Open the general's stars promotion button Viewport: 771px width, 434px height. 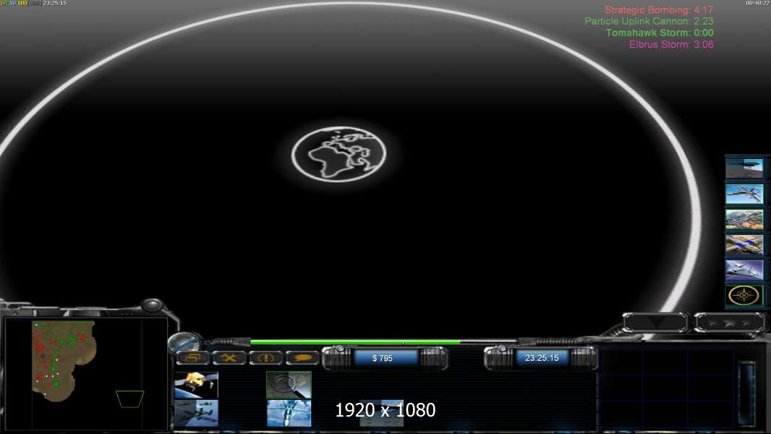pyautogui.click(x=730, y=323)
